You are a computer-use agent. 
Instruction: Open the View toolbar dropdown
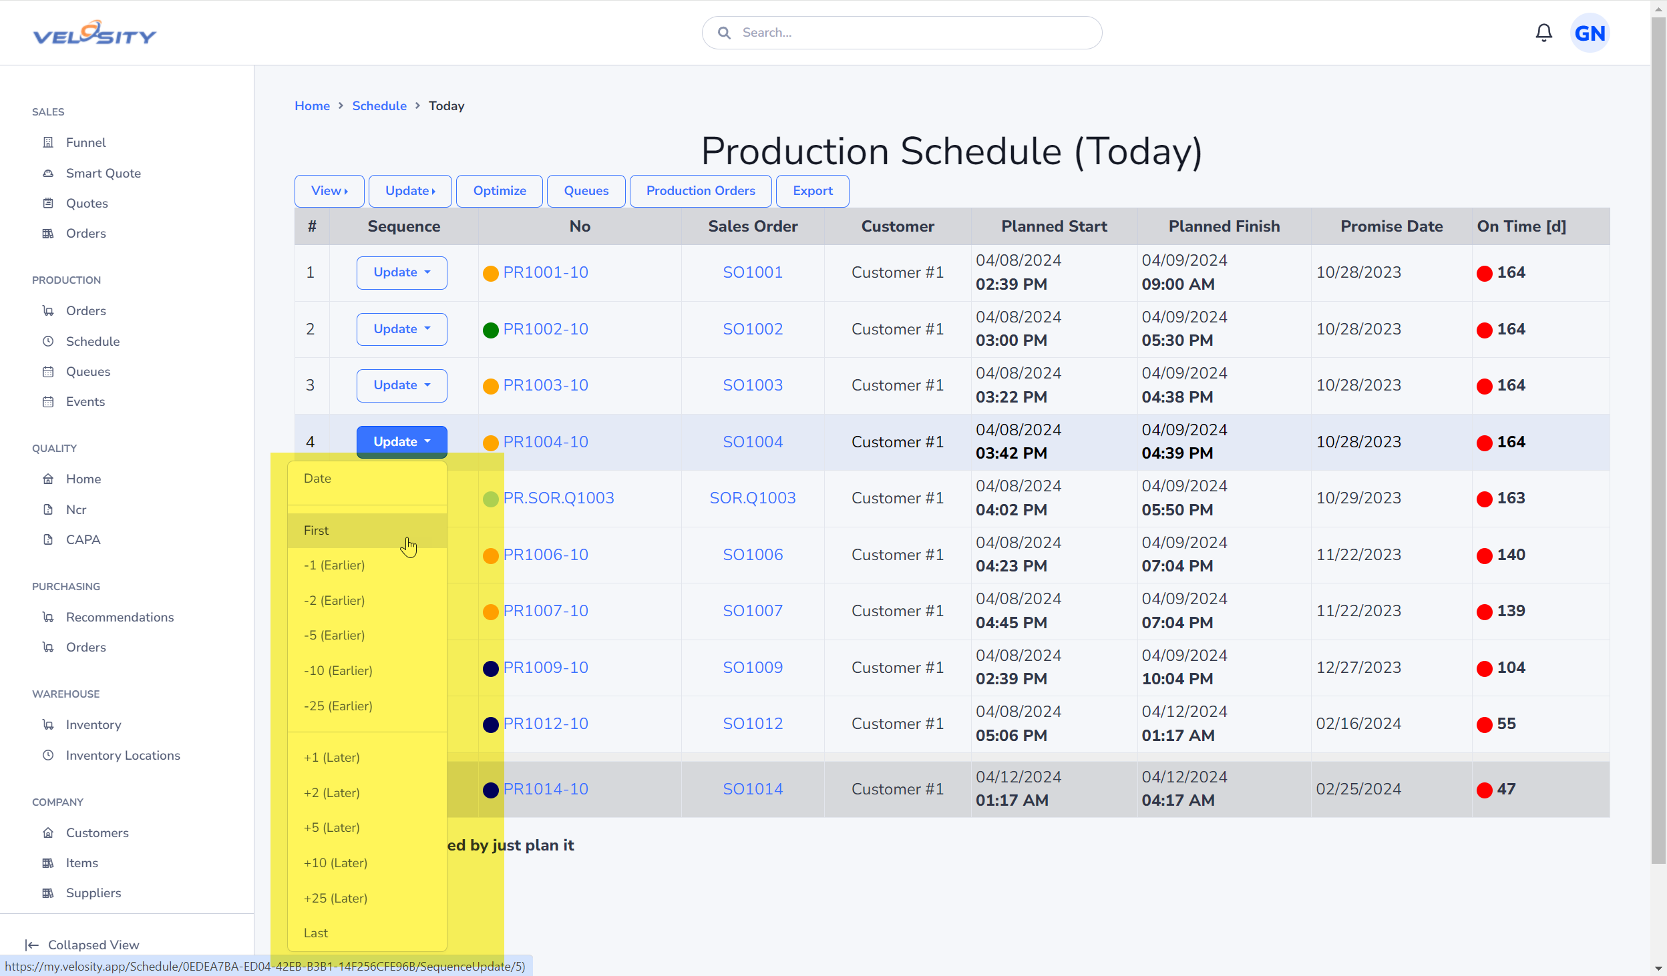pos(329,191)
